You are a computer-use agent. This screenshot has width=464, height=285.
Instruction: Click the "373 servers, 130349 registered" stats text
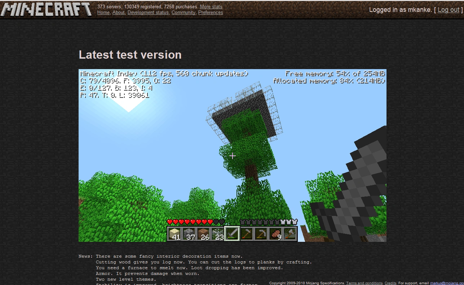click(x=148, y=7)
